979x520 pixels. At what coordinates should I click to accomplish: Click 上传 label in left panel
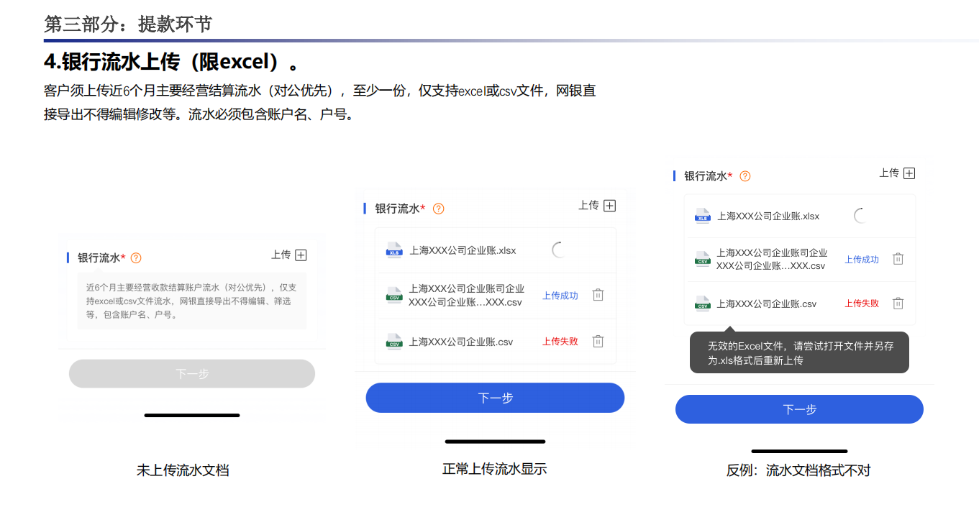281,255
